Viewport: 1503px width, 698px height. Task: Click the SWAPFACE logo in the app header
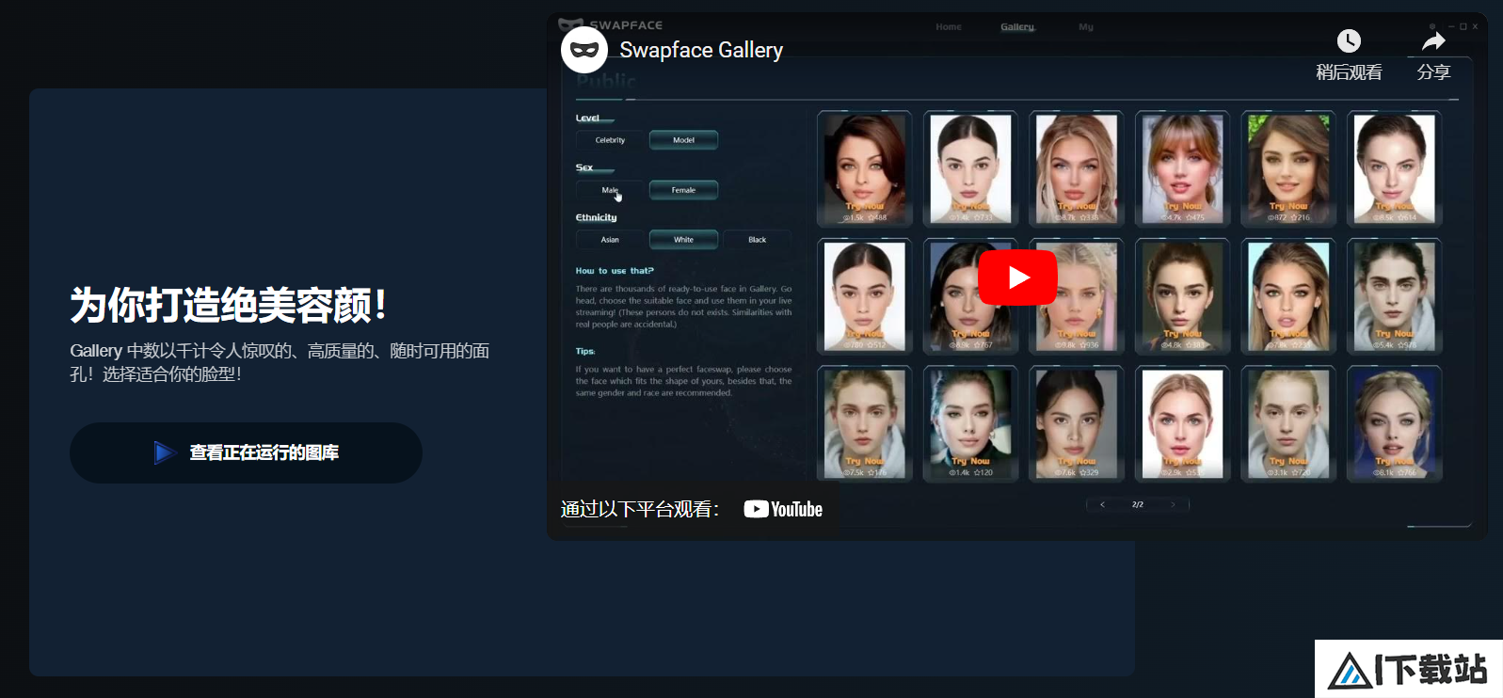coord(611,24)
